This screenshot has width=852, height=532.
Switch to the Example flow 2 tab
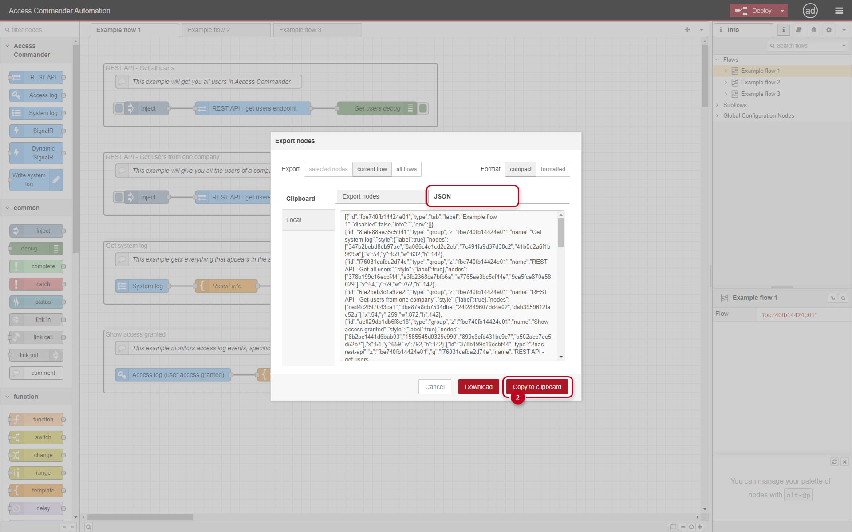pyautogui.click(x=226, y=30)
